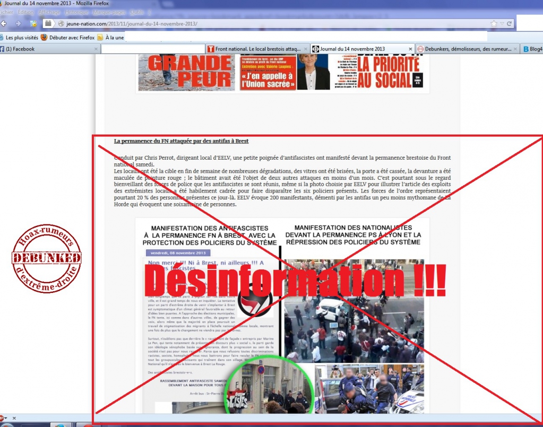This screenshot has height=427, width=543.
Task: Open the Outils menu
Action: [x=137, y=12]
